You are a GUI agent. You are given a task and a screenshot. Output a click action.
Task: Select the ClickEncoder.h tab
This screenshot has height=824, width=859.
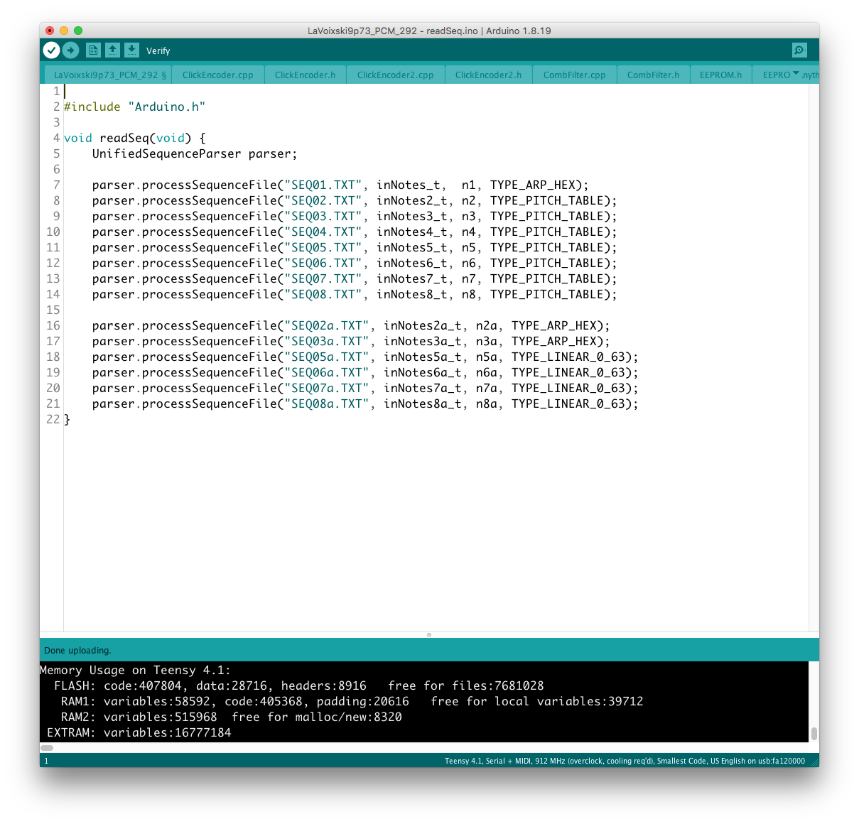coord(305,75)
